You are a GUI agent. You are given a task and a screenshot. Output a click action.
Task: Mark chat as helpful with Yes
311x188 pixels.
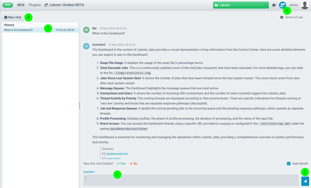coord(121,164)
